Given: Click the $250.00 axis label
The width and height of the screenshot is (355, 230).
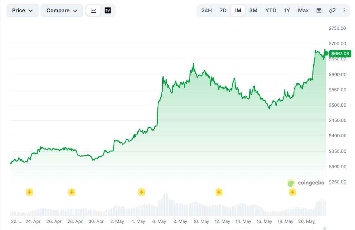Looking at the screenshot, I should coord(337,182).
